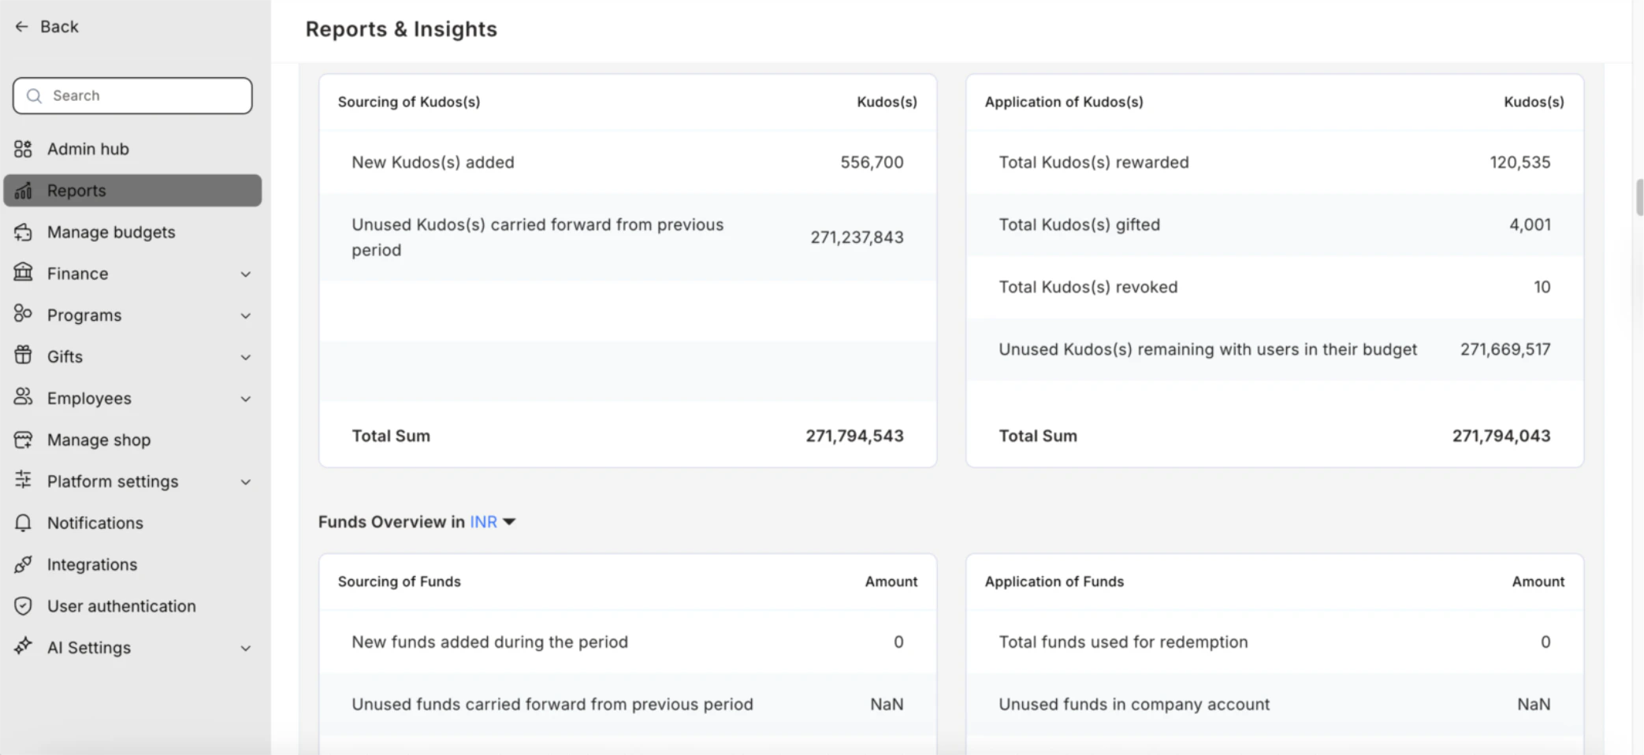Click the AI Settings sparkle icon
This screenshot has width=1644, height=755.
coord(23,646)
